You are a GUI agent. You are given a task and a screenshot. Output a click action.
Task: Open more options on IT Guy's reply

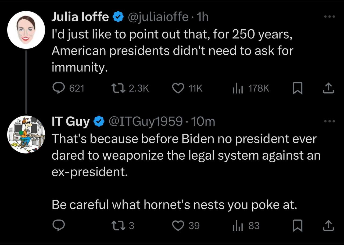point(329,121)
